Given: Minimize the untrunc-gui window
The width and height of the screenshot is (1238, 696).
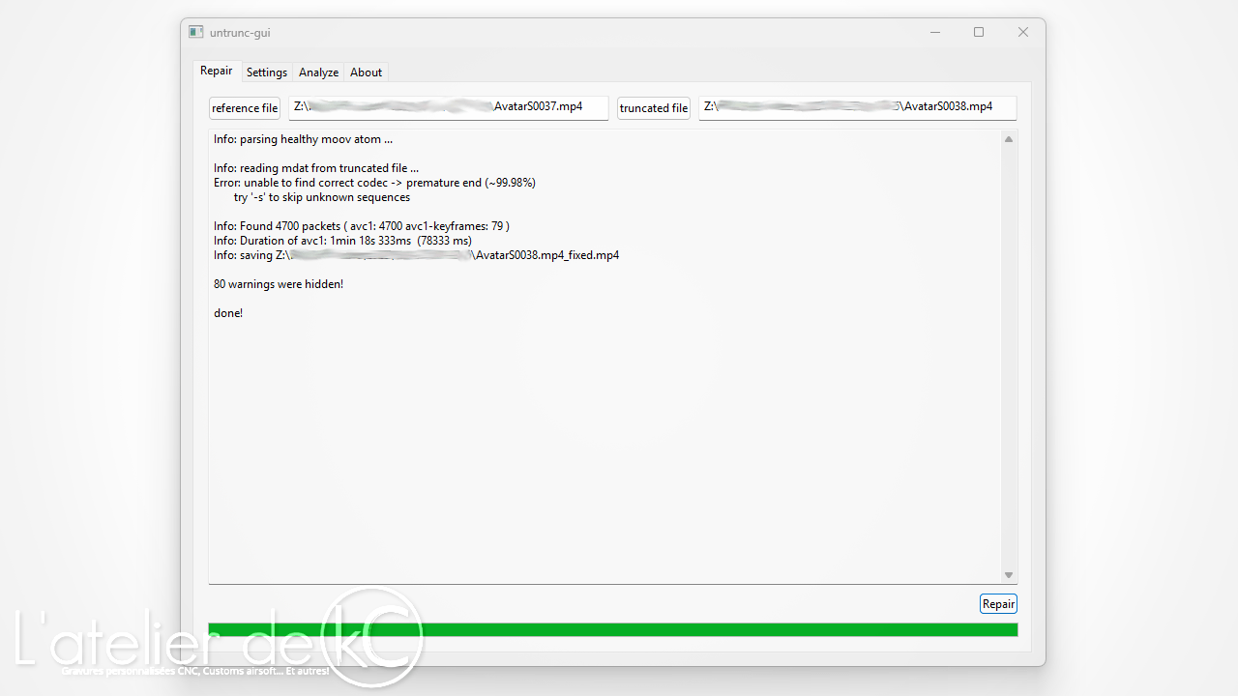Looking at the screenshot, I should pos(935,32).
